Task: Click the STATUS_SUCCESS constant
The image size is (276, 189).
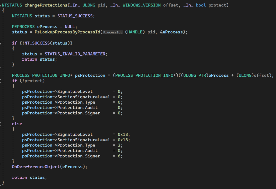Action: 75,16
